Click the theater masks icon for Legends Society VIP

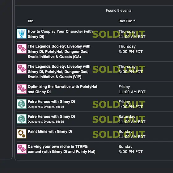coord(22,69)
